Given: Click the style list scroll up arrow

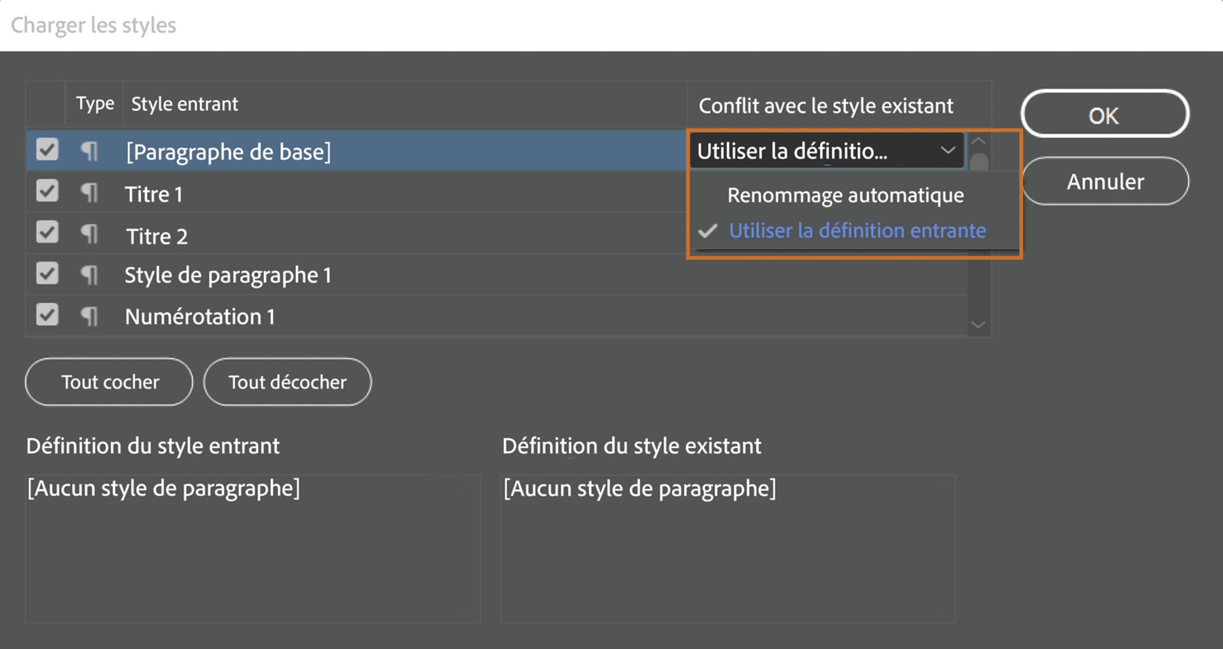Looking at the screenshot, I should (x=978, y=141).
